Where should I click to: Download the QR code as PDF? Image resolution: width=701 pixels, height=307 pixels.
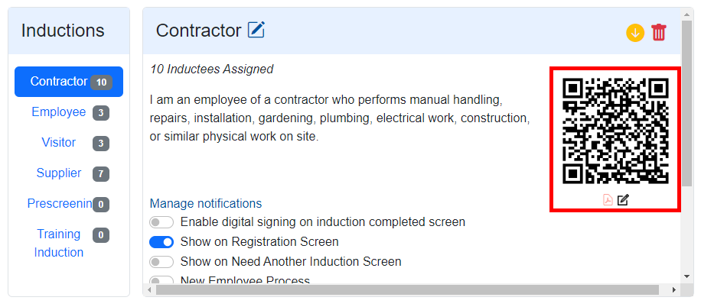[608, 200]
